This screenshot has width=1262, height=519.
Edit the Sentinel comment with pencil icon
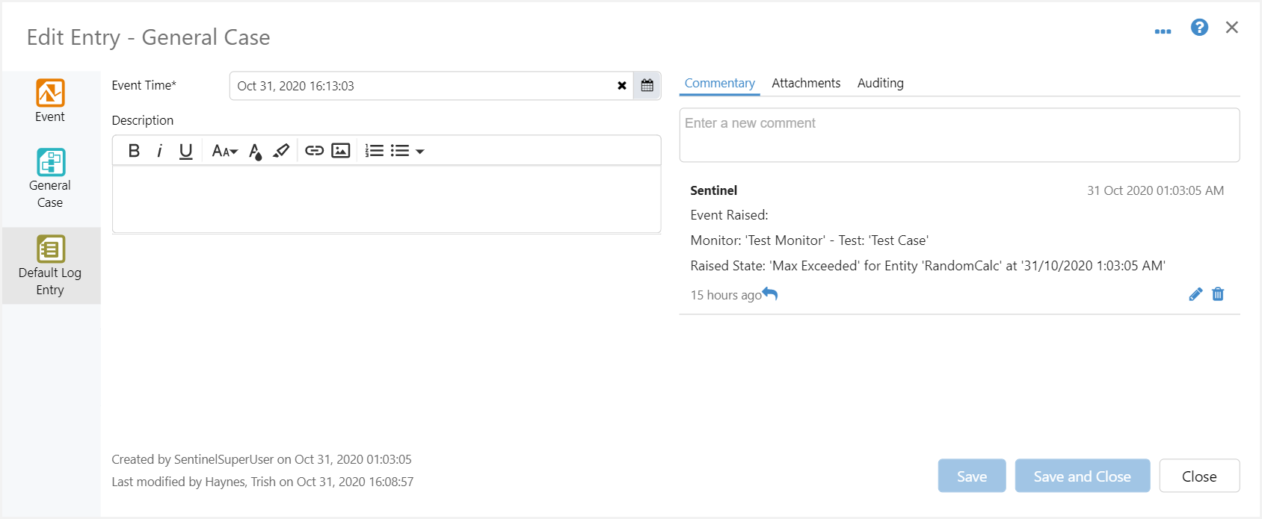click(x=1195, y=294)
